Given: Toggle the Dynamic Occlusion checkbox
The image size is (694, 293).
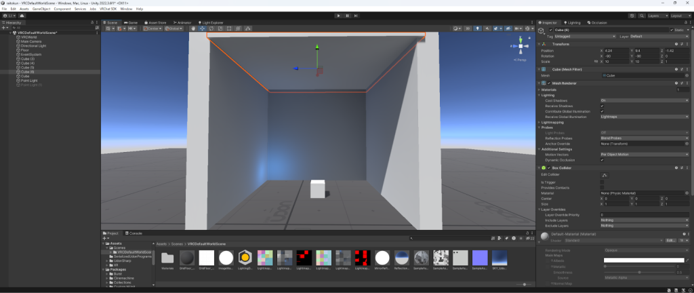Looking at the screenshot, I should (x=602, y=159).
